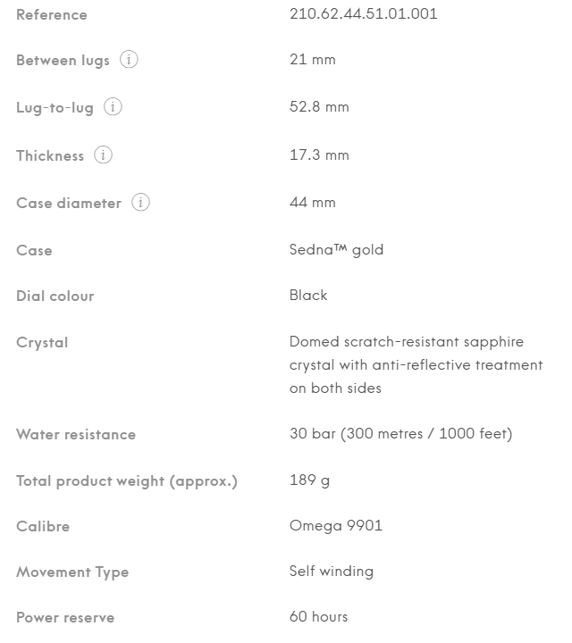
Task: Click the 30 bar water resistance value
Action: click(400, 435)
